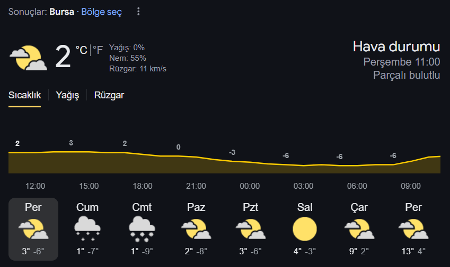This screenshot has width=450, height=267.
Task: Switch to the Rüzgar tab
Action: [109, 95]
